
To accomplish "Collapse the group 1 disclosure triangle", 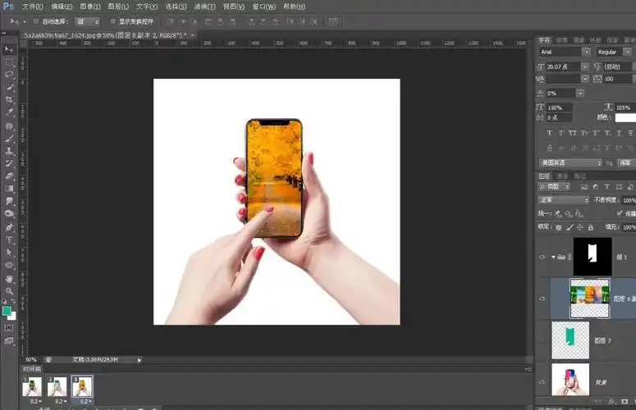I will (553, 257).
